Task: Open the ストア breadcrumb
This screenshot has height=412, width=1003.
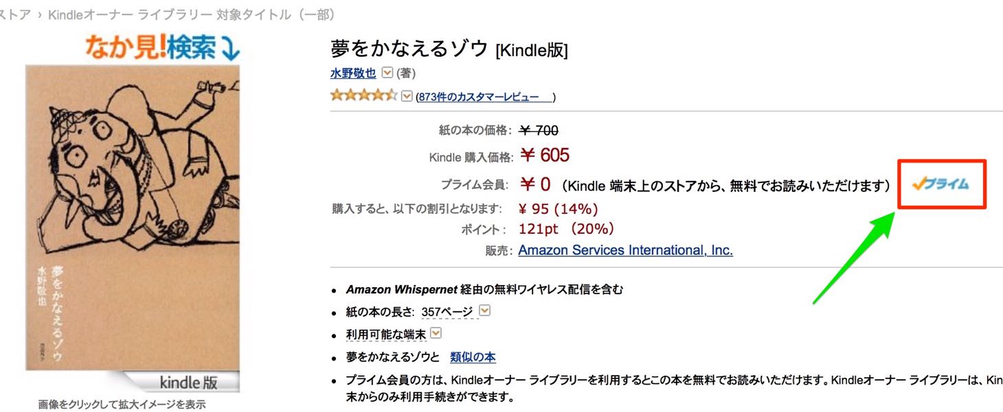Action: (15, 14)
